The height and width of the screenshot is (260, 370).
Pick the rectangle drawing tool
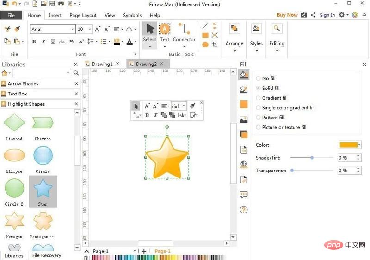tap(205, 35)
